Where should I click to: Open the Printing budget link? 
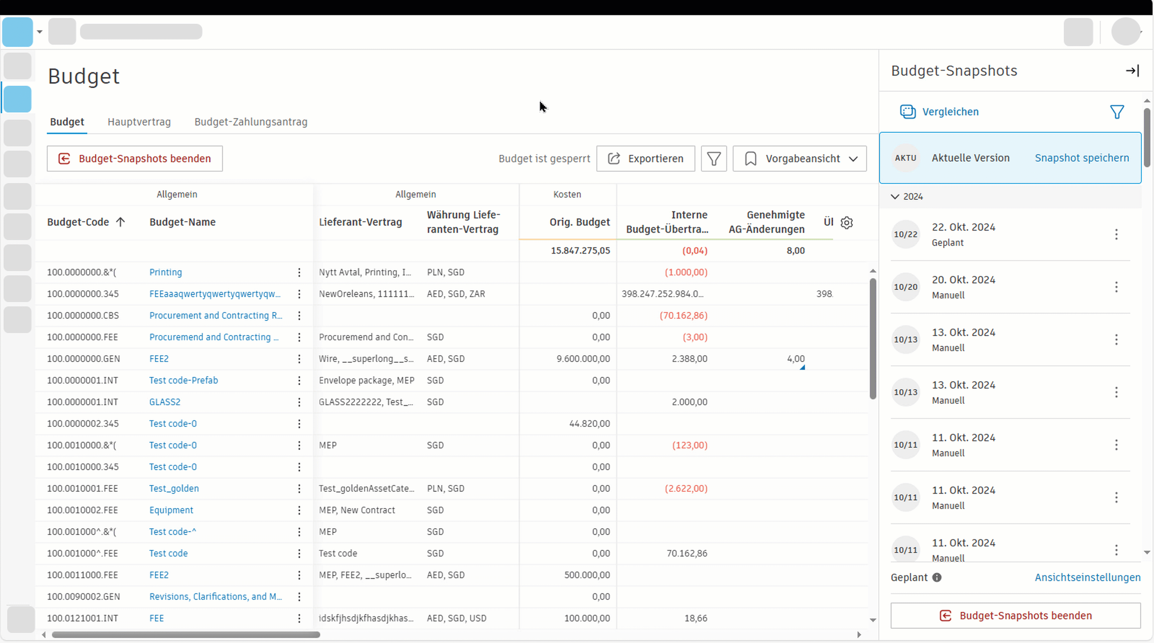click(x=166, y=272)
